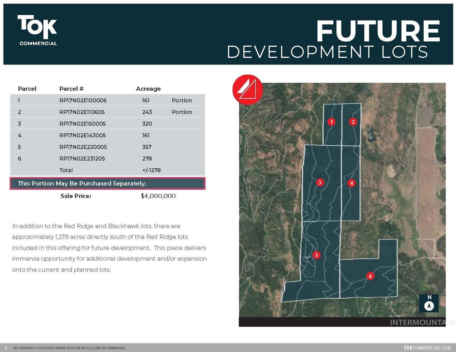Select parcel marker 4 on map
This screenshot has height=352, width=456.
tap(351, 183)
